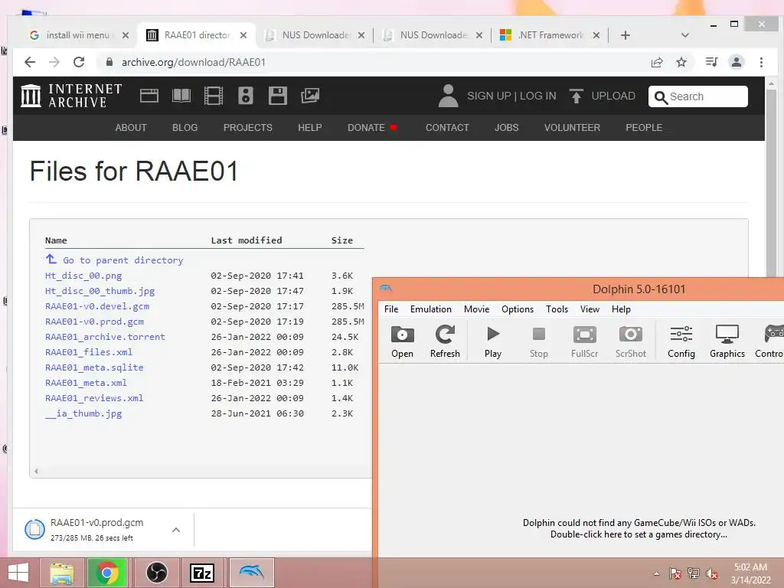Open Ht_disc_00.png link
784x588 pixels.
coord(83,276)
